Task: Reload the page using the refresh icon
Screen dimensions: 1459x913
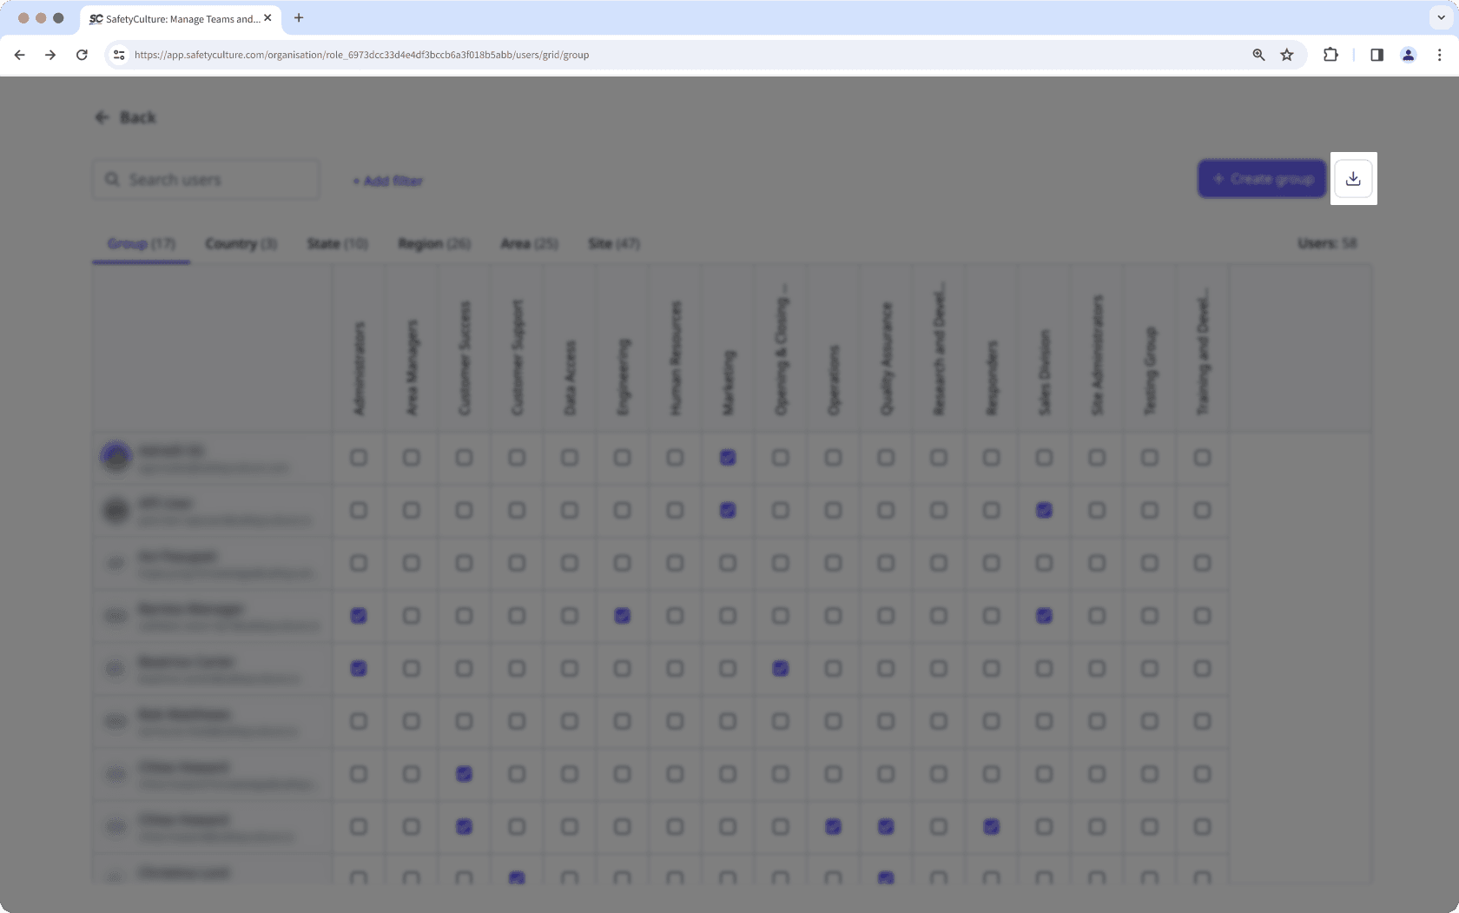Action: 82,54
